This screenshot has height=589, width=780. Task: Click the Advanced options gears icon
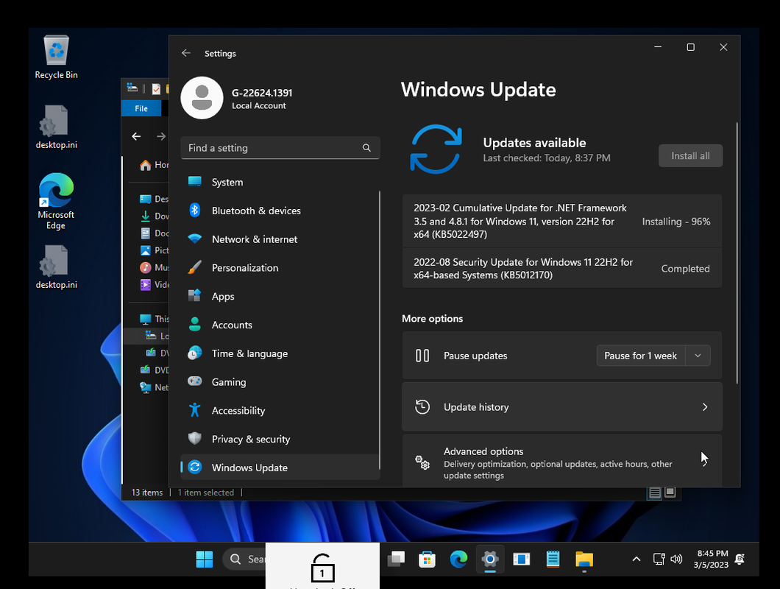tap(422, 462)
